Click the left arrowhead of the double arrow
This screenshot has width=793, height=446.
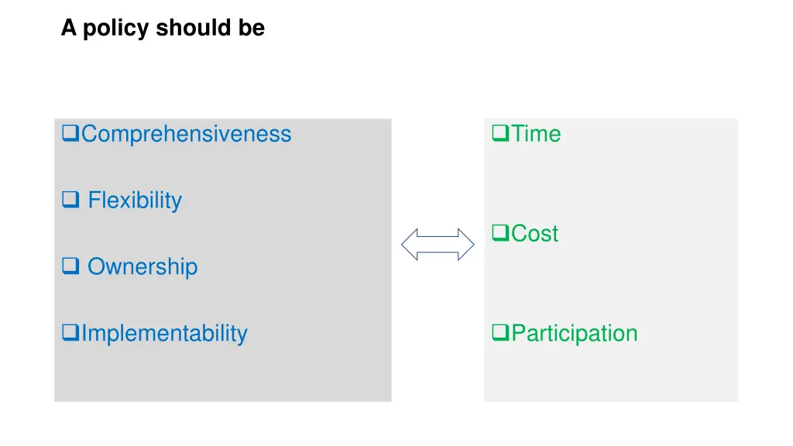(x=410, y=245)
